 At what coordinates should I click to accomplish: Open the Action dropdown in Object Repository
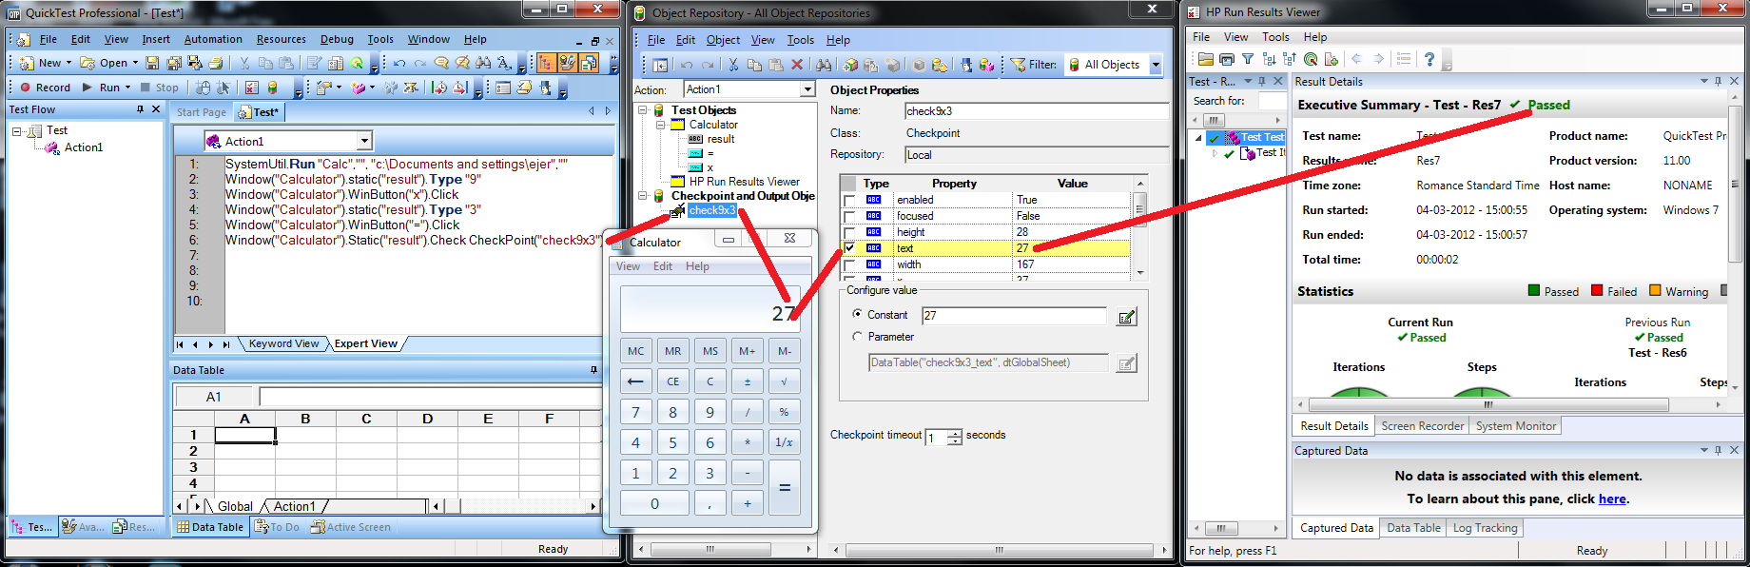[x=807, y=89]
